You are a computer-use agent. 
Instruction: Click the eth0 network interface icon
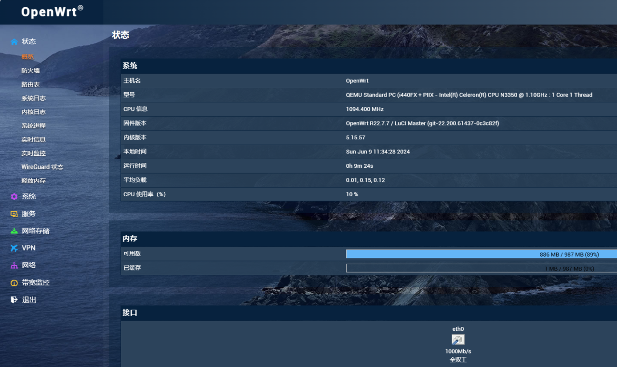pos(458,340)
